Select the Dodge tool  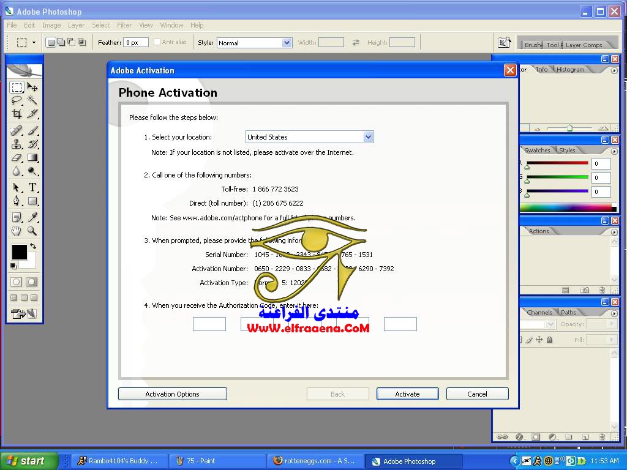point(32,171)
